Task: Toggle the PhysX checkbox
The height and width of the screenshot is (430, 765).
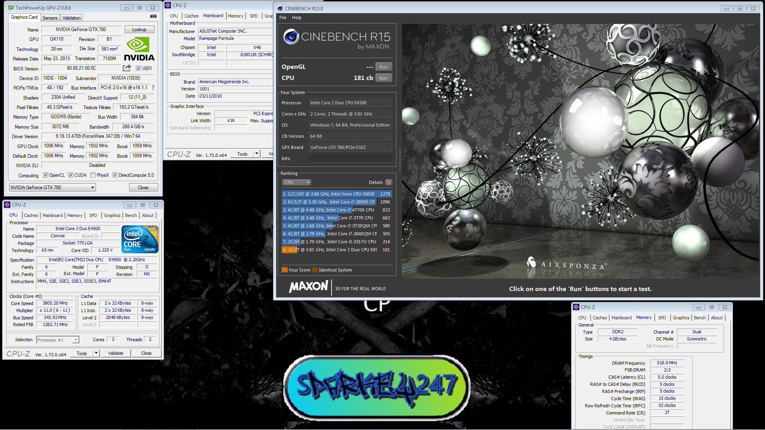Action: coord(93,175)
